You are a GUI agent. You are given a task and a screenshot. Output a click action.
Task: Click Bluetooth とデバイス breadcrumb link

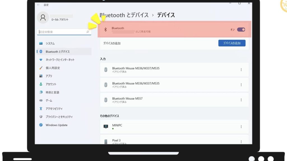click(x=124, y=15)
